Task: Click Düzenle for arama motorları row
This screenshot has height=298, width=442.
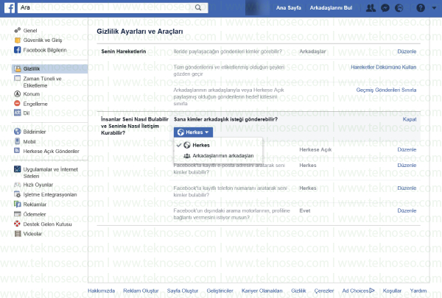Action: click(407, 210)
